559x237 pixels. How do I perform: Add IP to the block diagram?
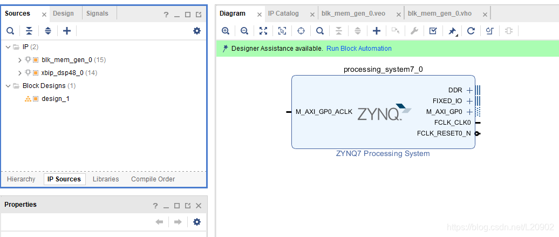[x=377, y=31]
